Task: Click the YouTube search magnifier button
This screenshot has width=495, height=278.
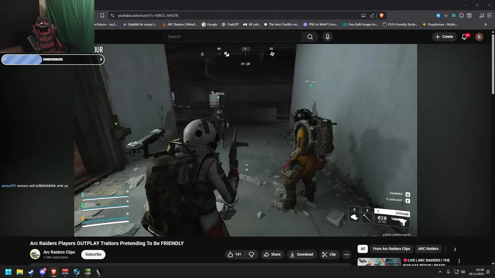Action: tap(310, 37)
